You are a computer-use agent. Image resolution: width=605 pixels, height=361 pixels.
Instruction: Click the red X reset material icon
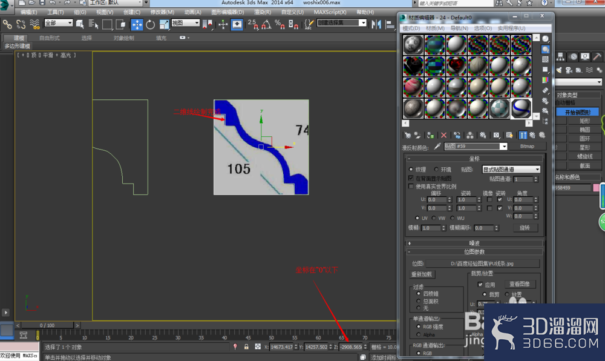(443, 135)
